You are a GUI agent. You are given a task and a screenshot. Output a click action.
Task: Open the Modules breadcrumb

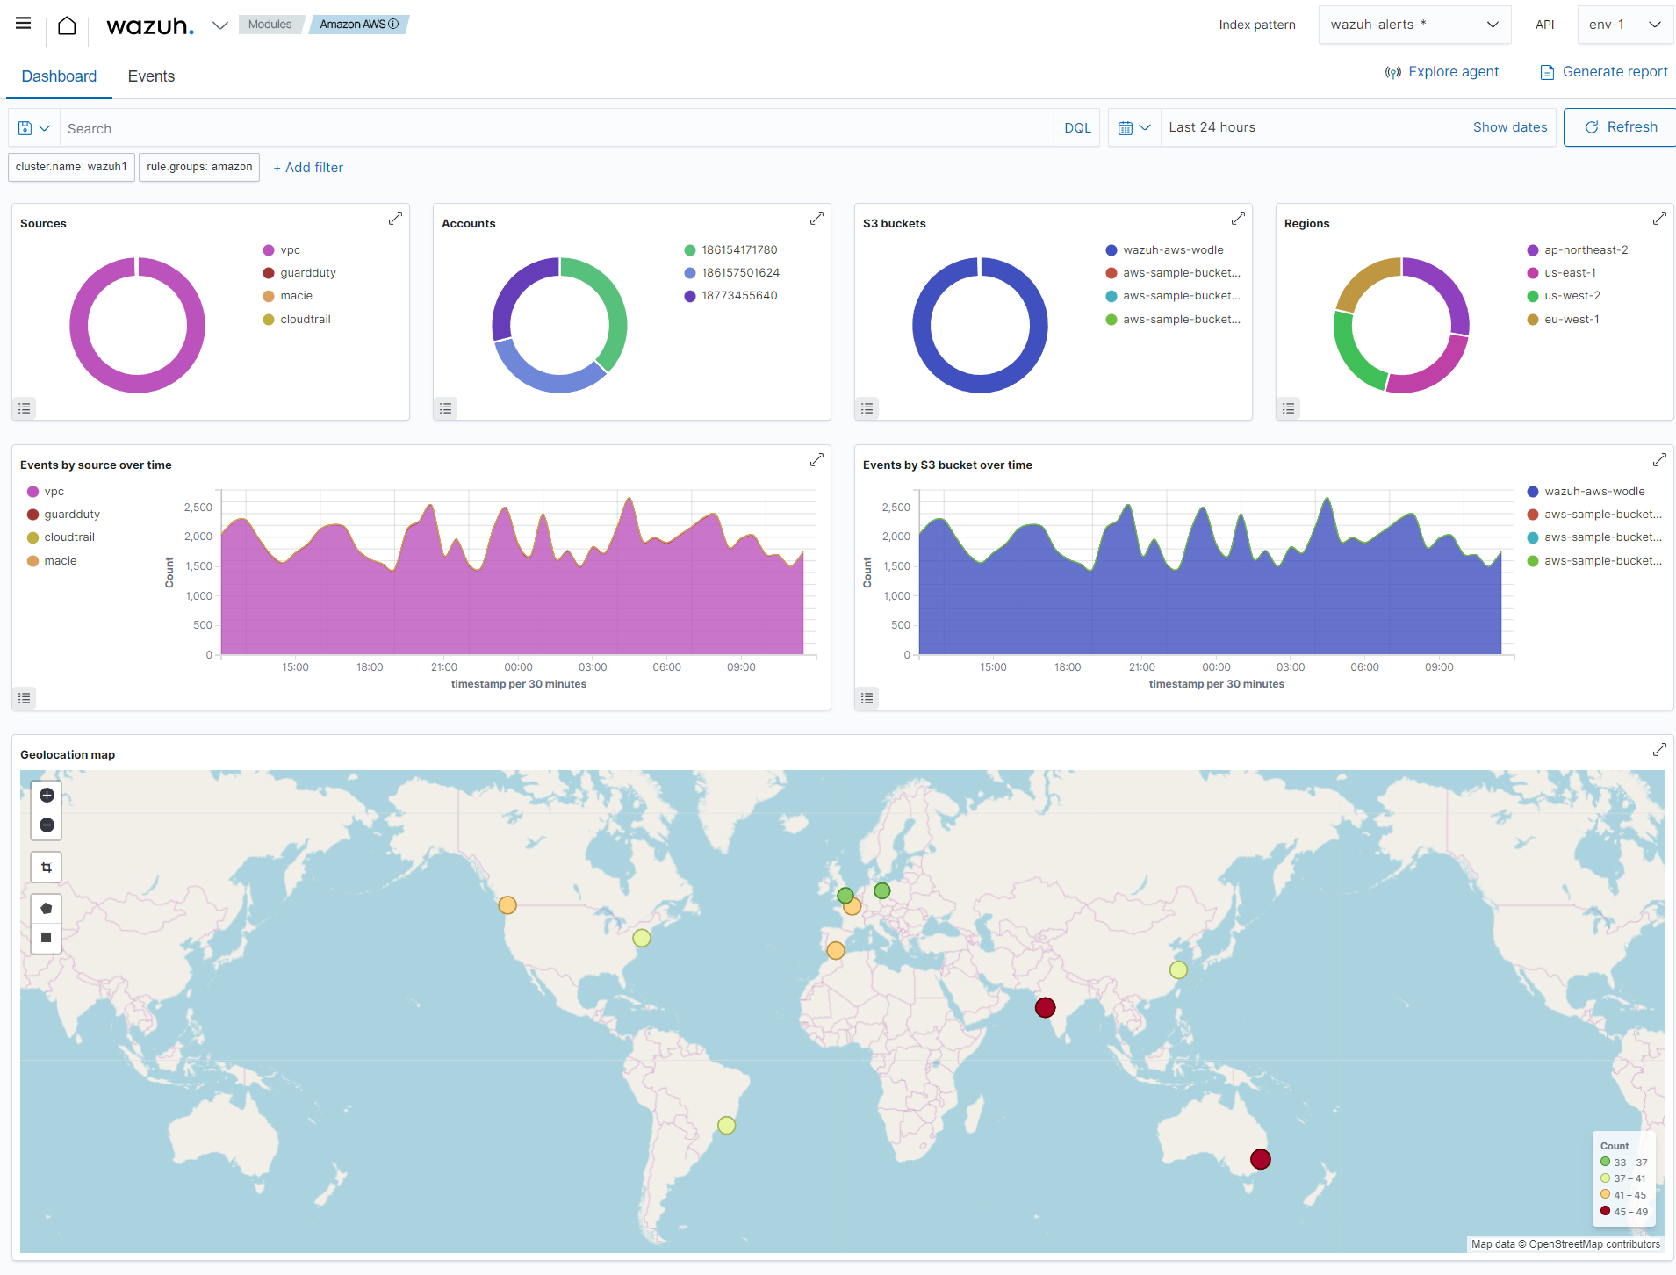[270, 25]
